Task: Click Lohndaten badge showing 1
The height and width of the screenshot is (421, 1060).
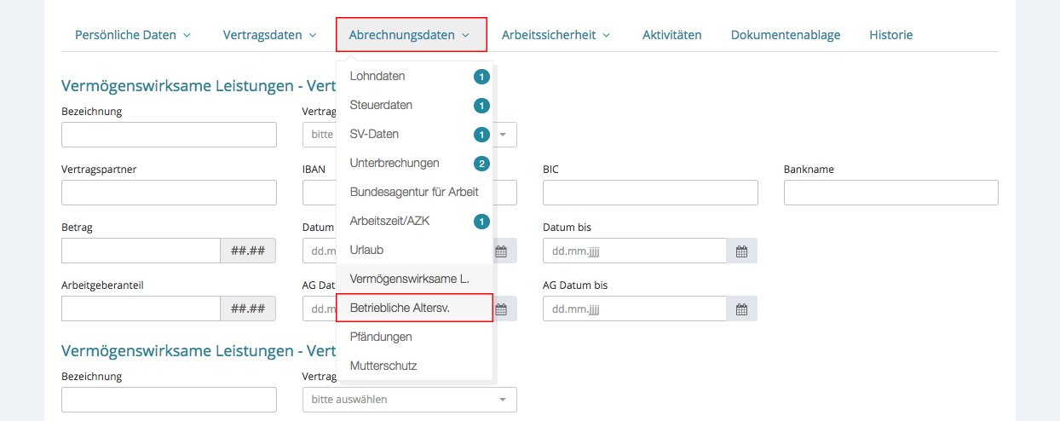Action: click(x=481, y=77)
